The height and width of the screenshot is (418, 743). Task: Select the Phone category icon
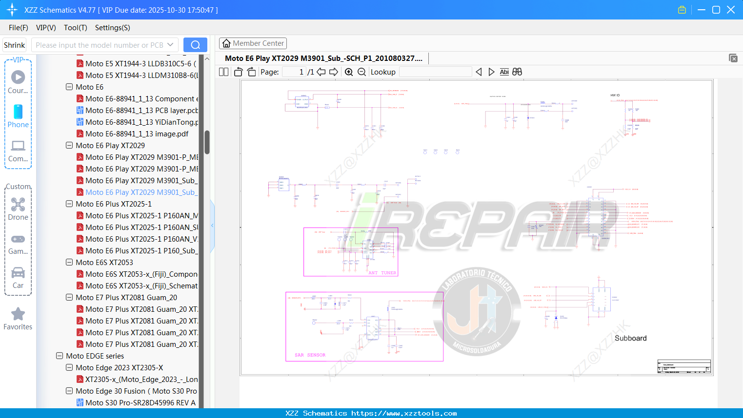[18, 116]
